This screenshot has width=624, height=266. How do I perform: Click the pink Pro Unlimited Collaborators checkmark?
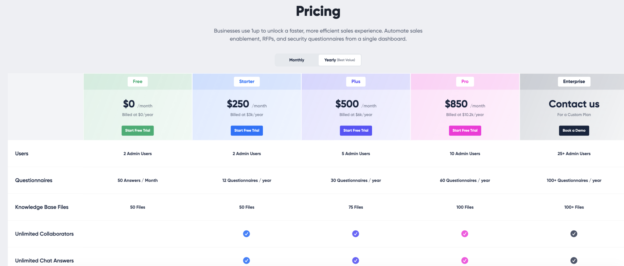465,234
